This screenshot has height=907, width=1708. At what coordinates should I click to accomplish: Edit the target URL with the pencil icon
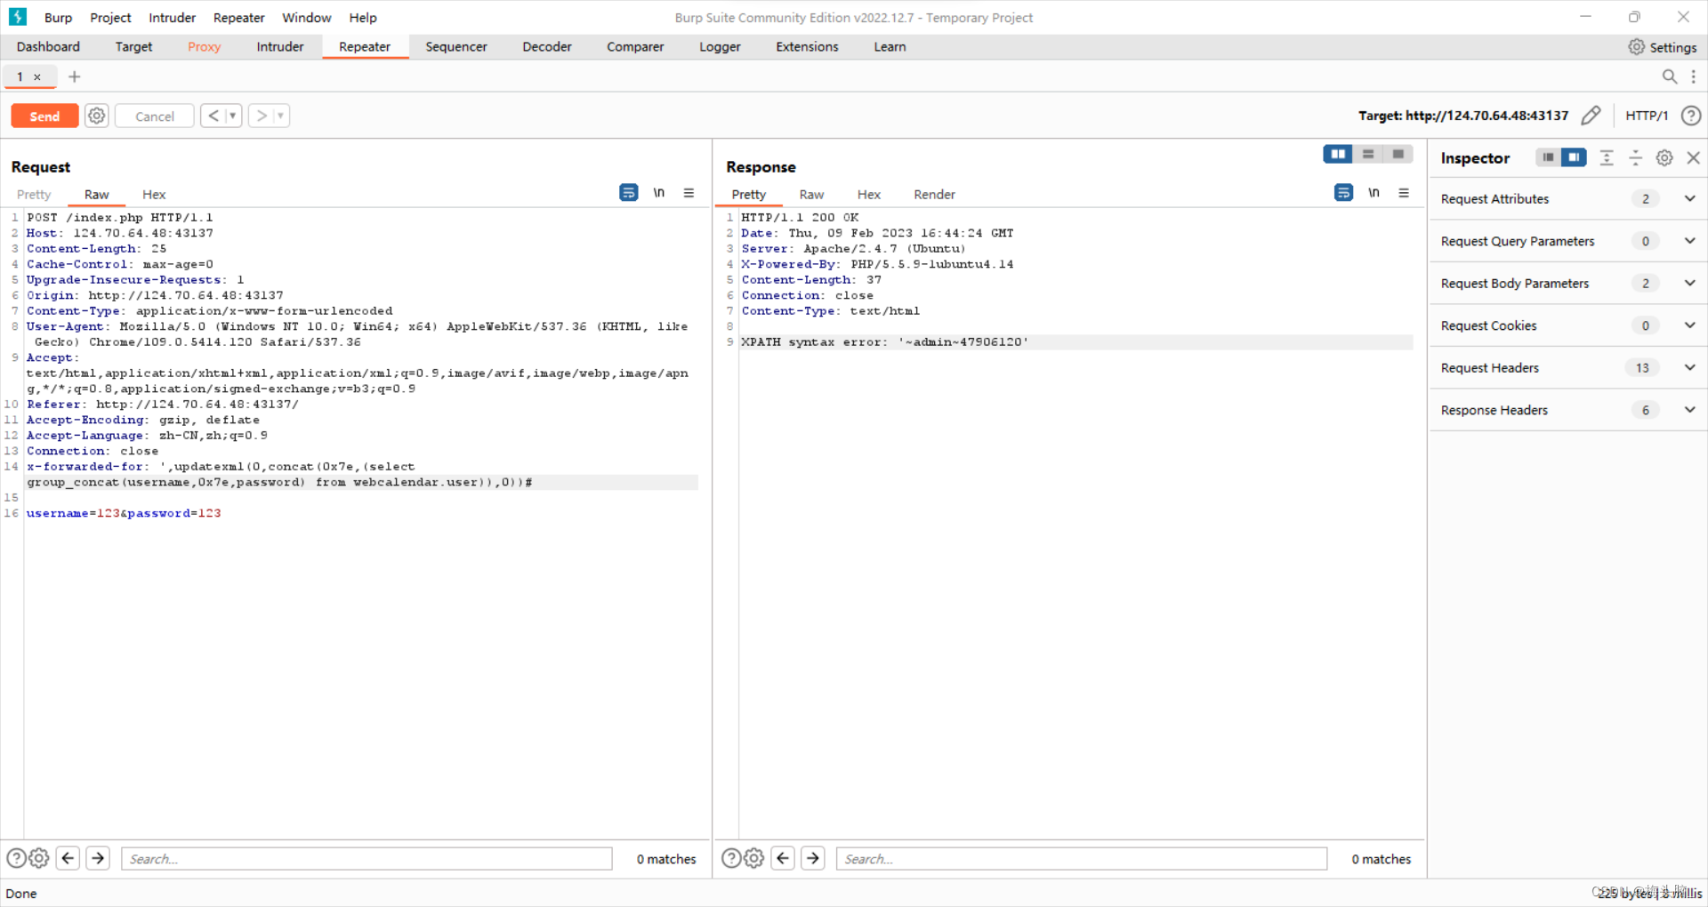[x=1592, y=116]
